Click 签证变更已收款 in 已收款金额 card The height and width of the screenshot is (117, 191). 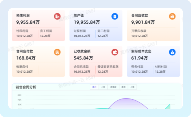point(108,67)
